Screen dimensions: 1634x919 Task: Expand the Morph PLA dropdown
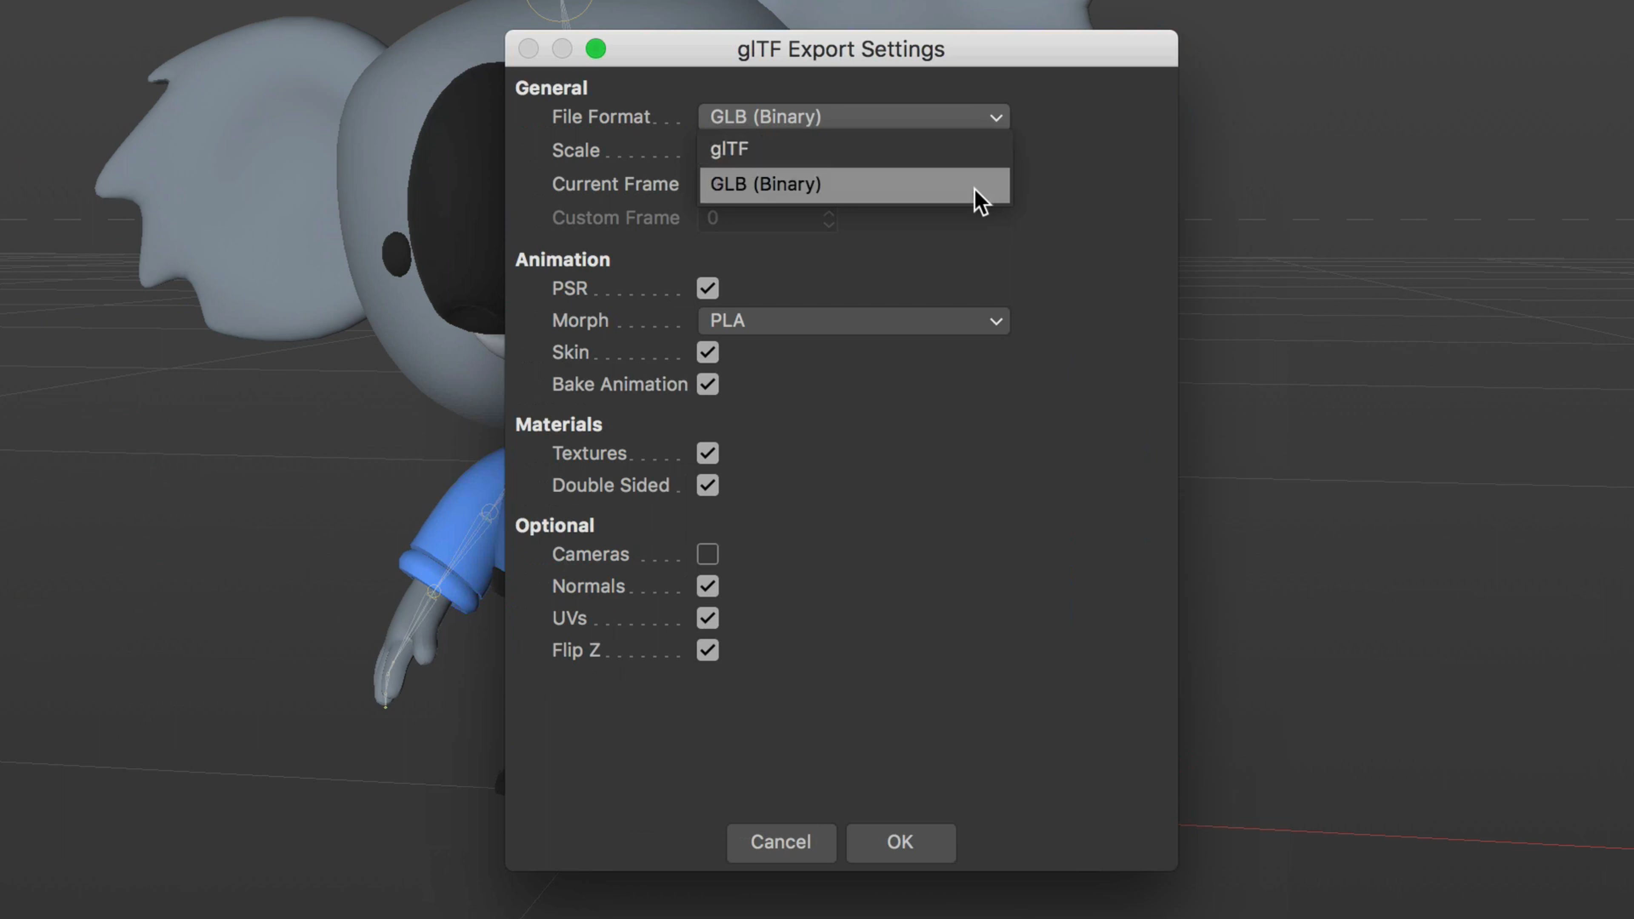tap(853, 321)
